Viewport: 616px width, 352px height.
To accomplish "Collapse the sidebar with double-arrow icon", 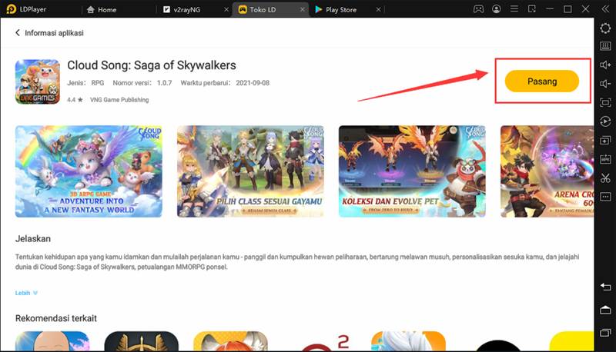I will click(x=605, y=8).
